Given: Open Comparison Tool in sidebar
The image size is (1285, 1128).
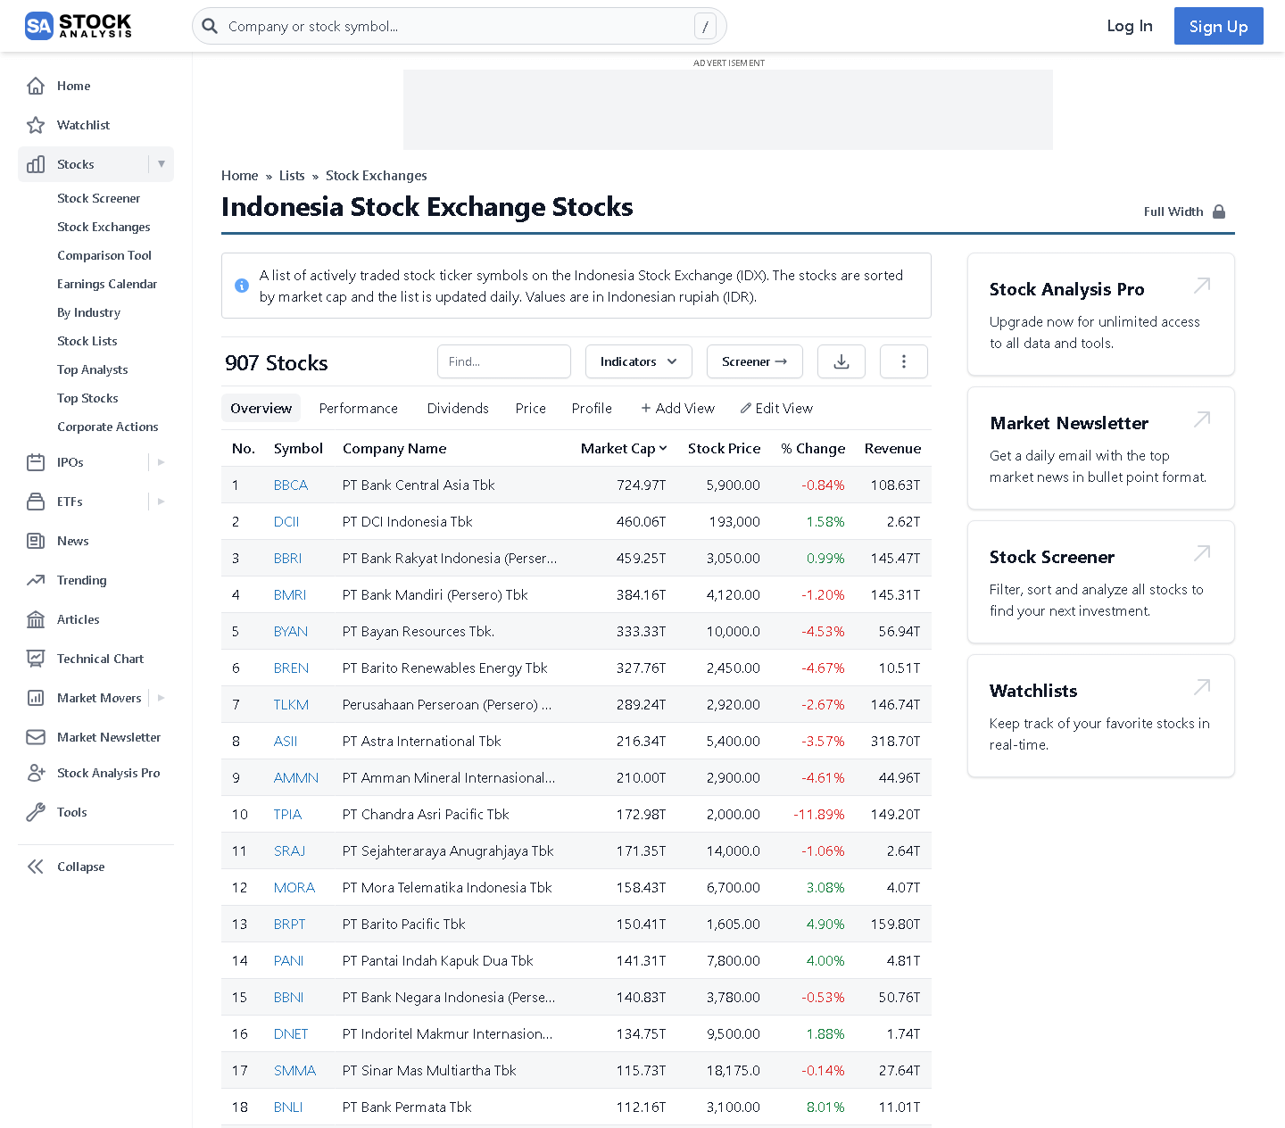Looking at the screenshot, I should click(x=104, y=255).
